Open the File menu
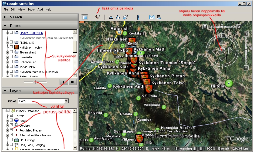This screenshot has height=152, width=253. point(6,9)
